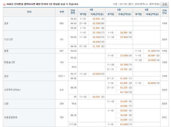Open the 수유역두산위브1 complex link
Image resolution: width=171 pixels, height=127 pixels.
click(12, 90)
